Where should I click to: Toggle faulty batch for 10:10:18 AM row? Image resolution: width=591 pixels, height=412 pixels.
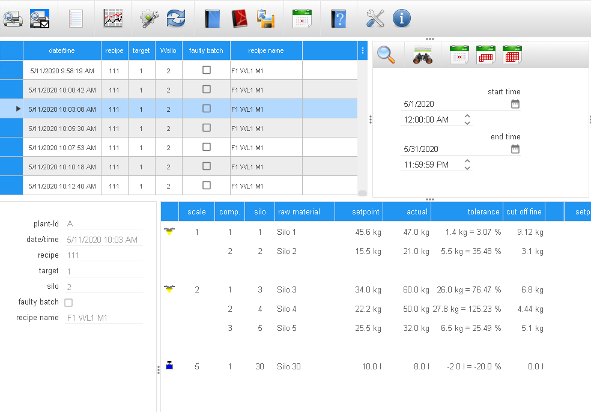[206, 166]
